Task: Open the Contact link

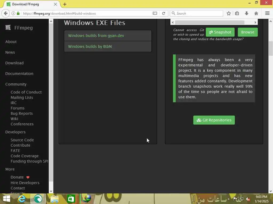Action: (x=18, y=188)
